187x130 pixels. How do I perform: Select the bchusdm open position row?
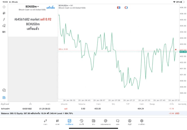pyautogui.click(x=93, y=109)
